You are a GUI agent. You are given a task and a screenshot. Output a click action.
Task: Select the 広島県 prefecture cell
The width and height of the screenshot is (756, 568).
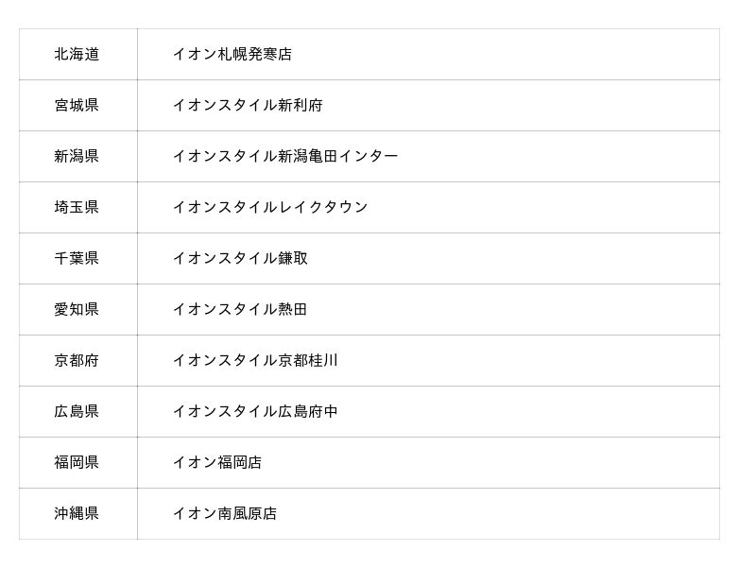tap(77, 412)
